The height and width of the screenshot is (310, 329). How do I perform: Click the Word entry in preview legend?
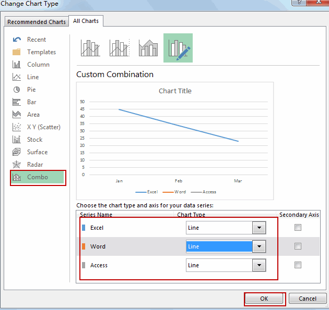point(174,192)
